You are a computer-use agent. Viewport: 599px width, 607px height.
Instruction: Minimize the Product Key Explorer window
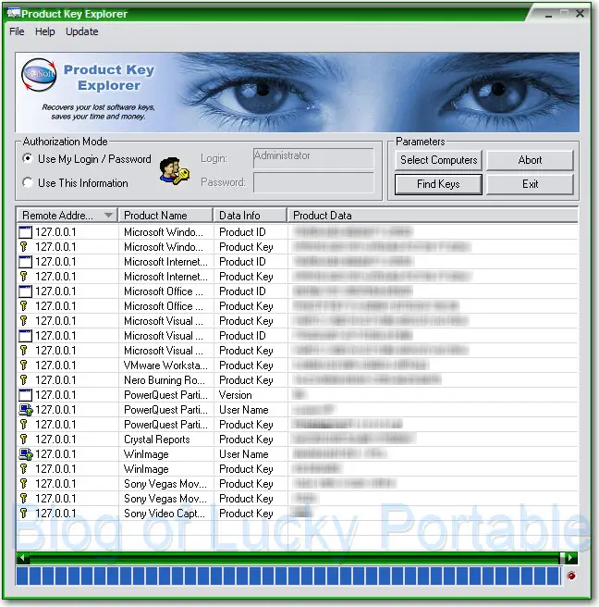[548, 14]
